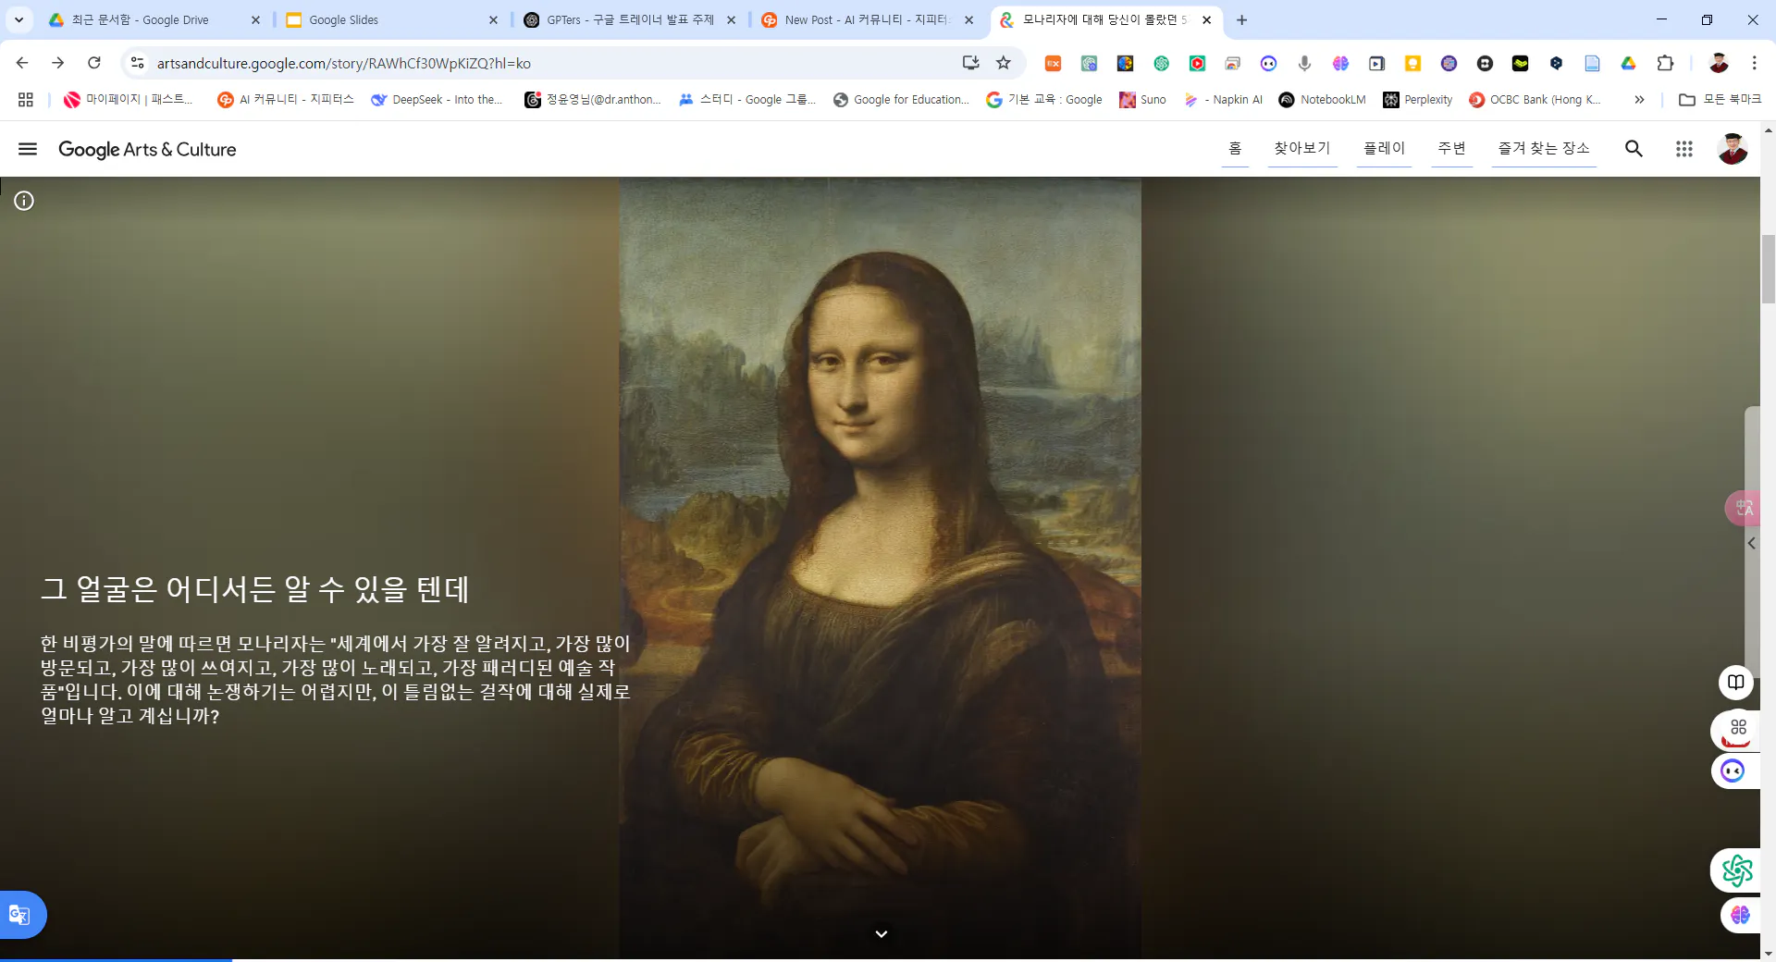This screenshot has width=1776, height=962.
Task: Open the bookmark apps grid icon
Action: tap(26, 99)
